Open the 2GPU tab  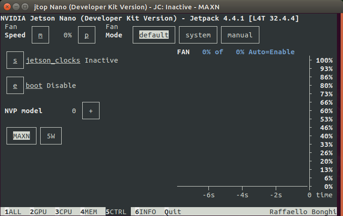click(38, 212)
